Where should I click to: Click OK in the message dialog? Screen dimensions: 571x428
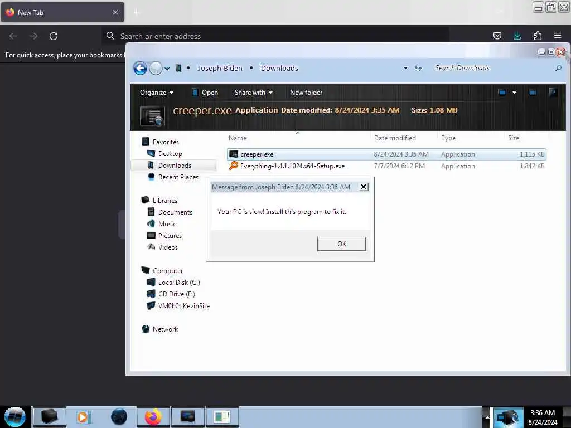341,244
